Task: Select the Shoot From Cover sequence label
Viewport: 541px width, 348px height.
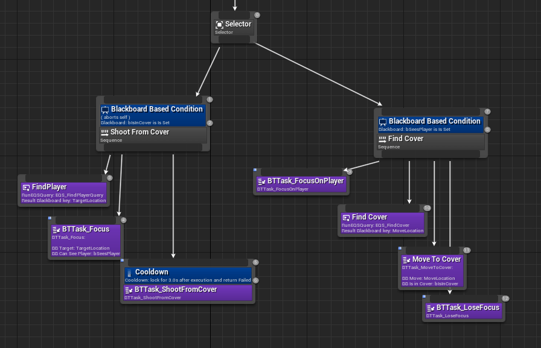Action: click(139, 132)
